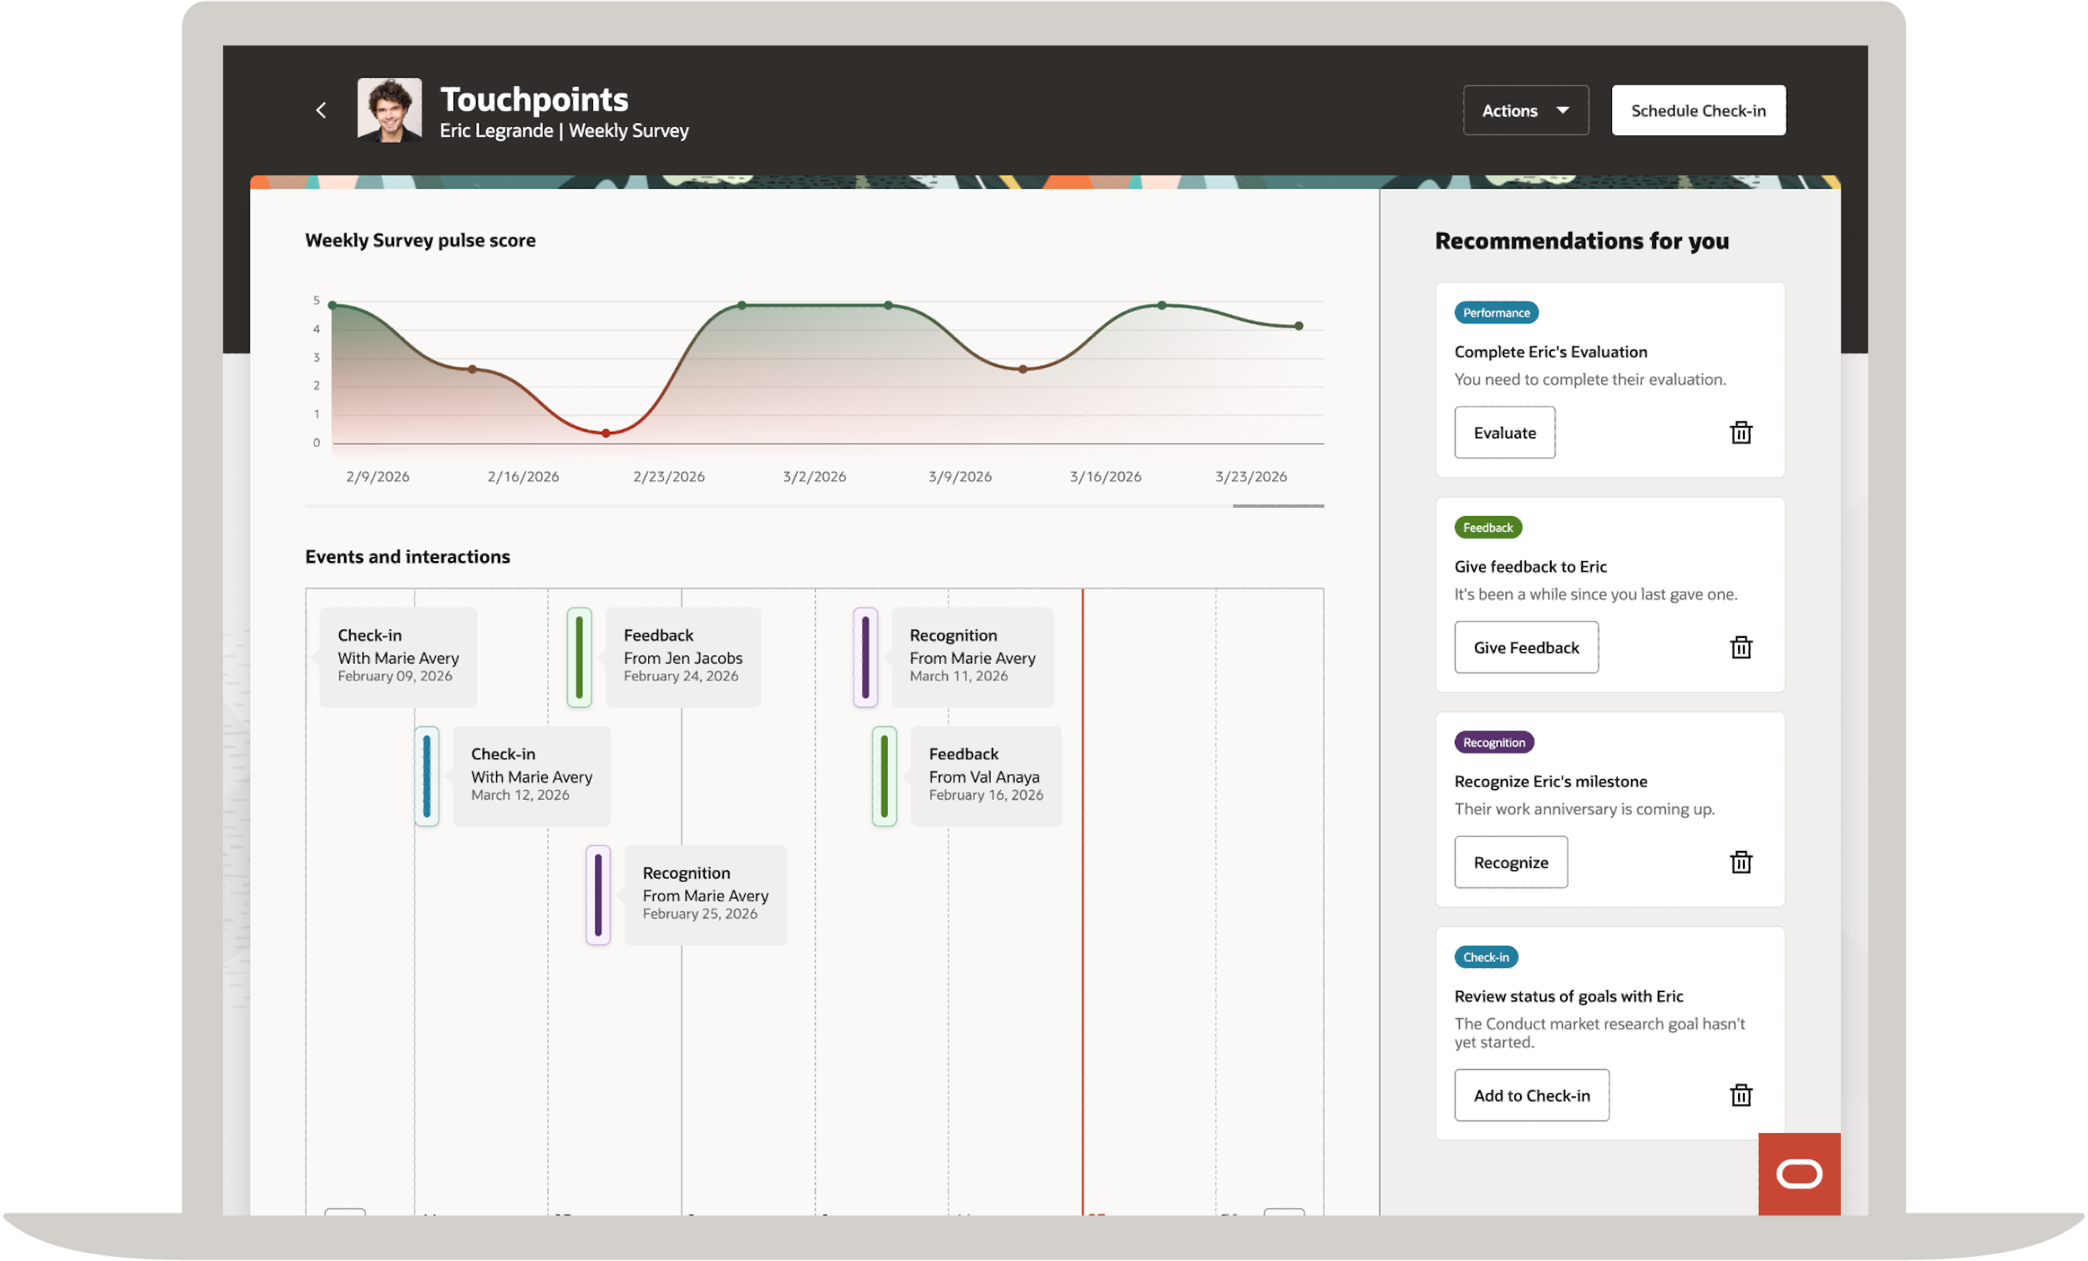The width and height of the screenshot is (2088, 1261).
Task: Select the lowest pulse score data point
Action: pos(606,433)
